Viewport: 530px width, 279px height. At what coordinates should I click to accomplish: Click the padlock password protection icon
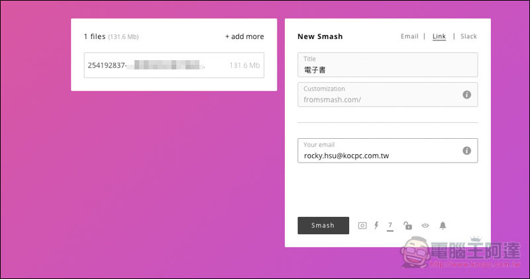407,225
